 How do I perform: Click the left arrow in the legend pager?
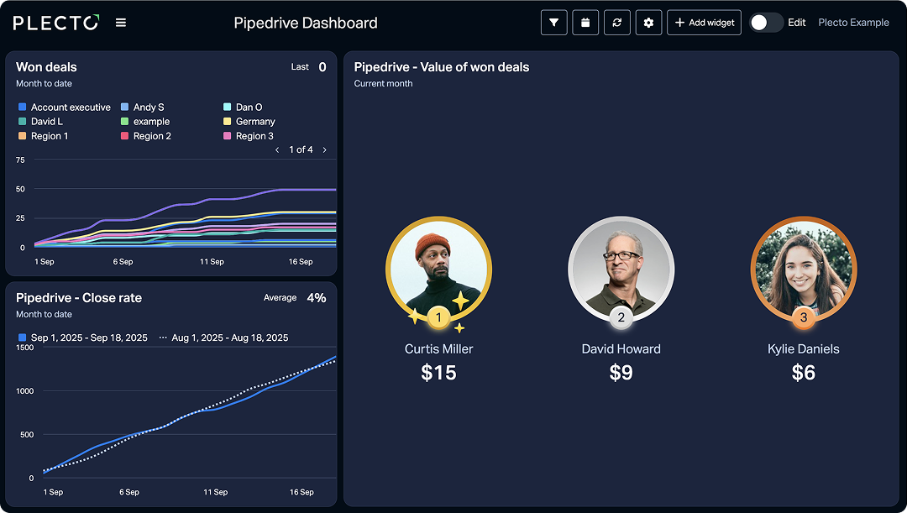[276, 149]
